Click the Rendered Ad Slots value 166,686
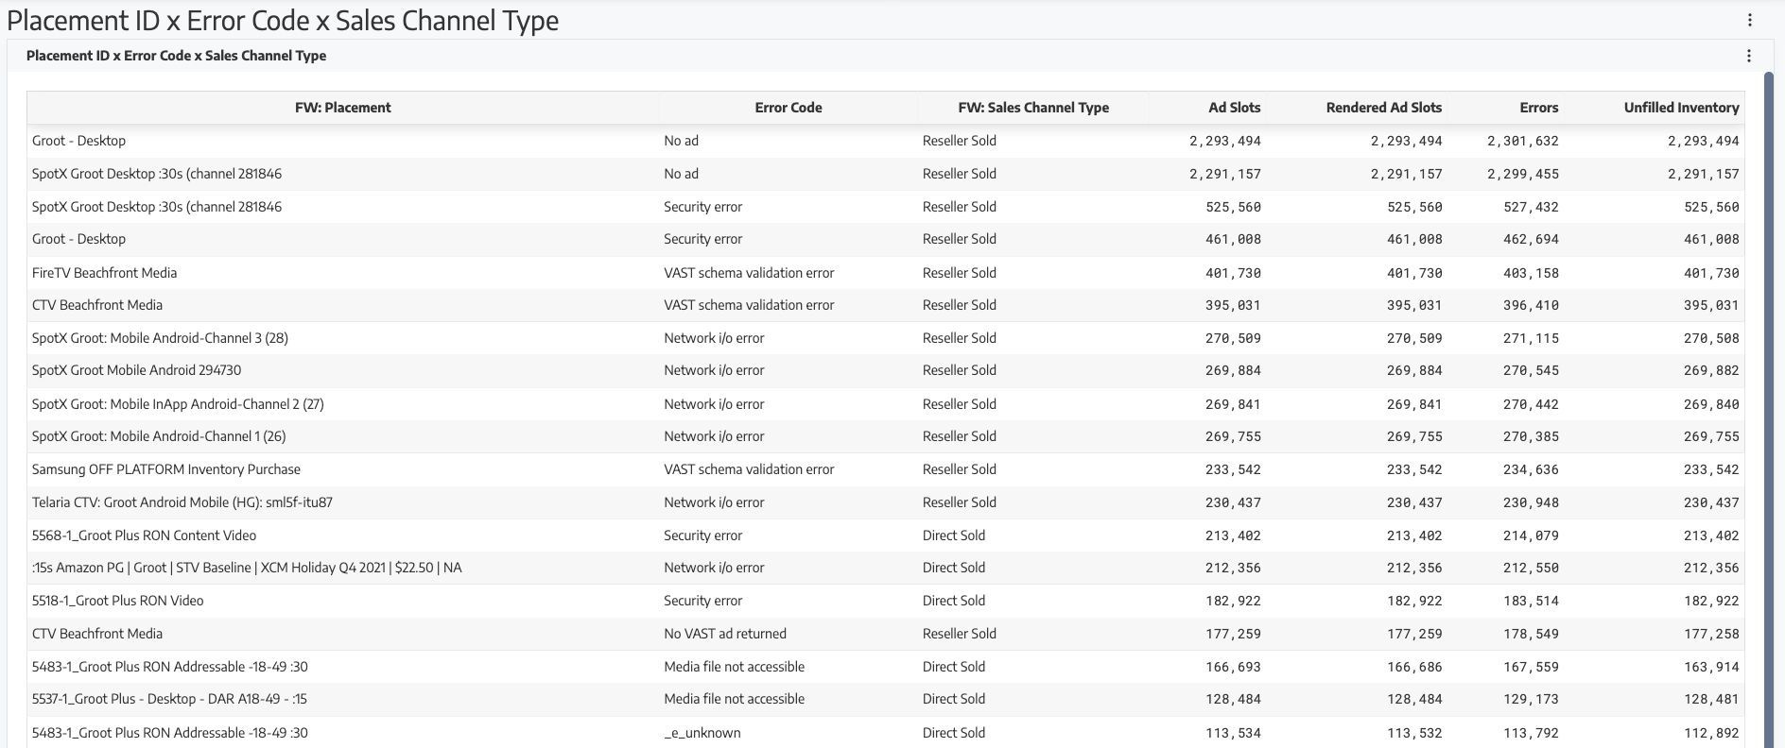The height and width of the screenshot is (748, 1785). click(x=1415, y=668)
